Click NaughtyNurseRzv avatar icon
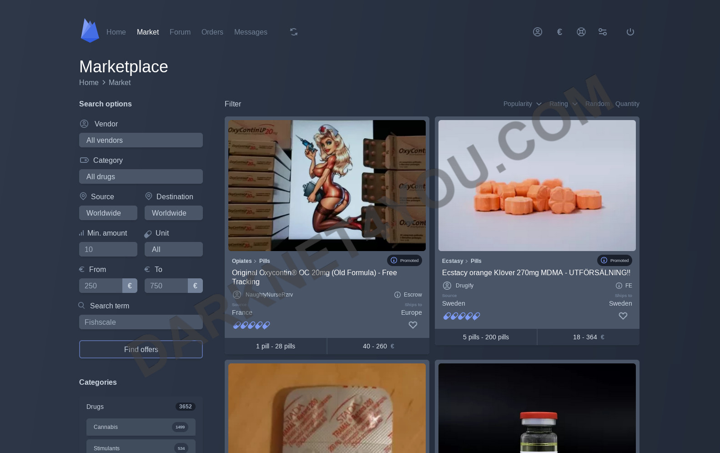Image resolution: width=720 pixels, height=453 pixels. 237,295
